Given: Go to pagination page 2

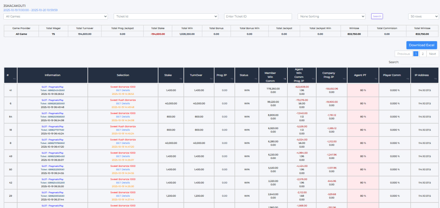Looking at the screenshot, I should tap(423, 54).
